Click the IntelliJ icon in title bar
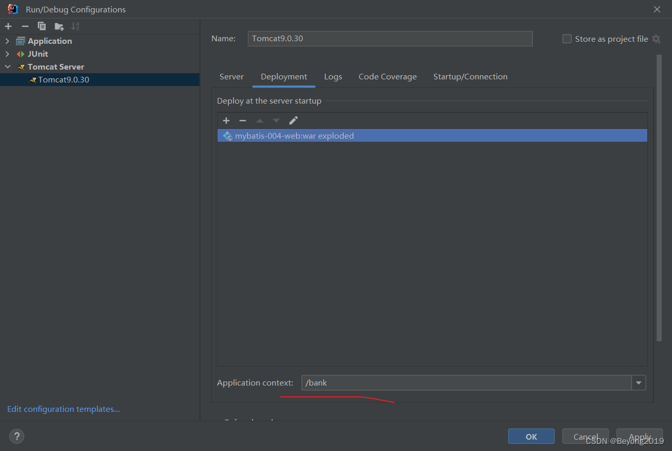This screenshot has height=451, width=672. (13, 9)
